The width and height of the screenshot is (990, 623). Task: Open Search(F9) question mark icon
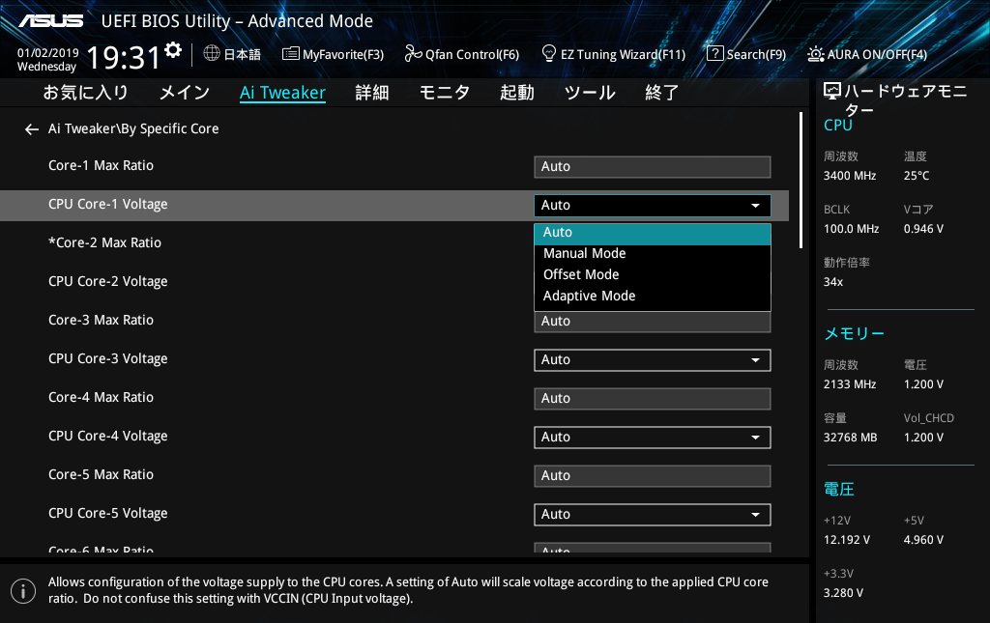click(x=714, y=54)
